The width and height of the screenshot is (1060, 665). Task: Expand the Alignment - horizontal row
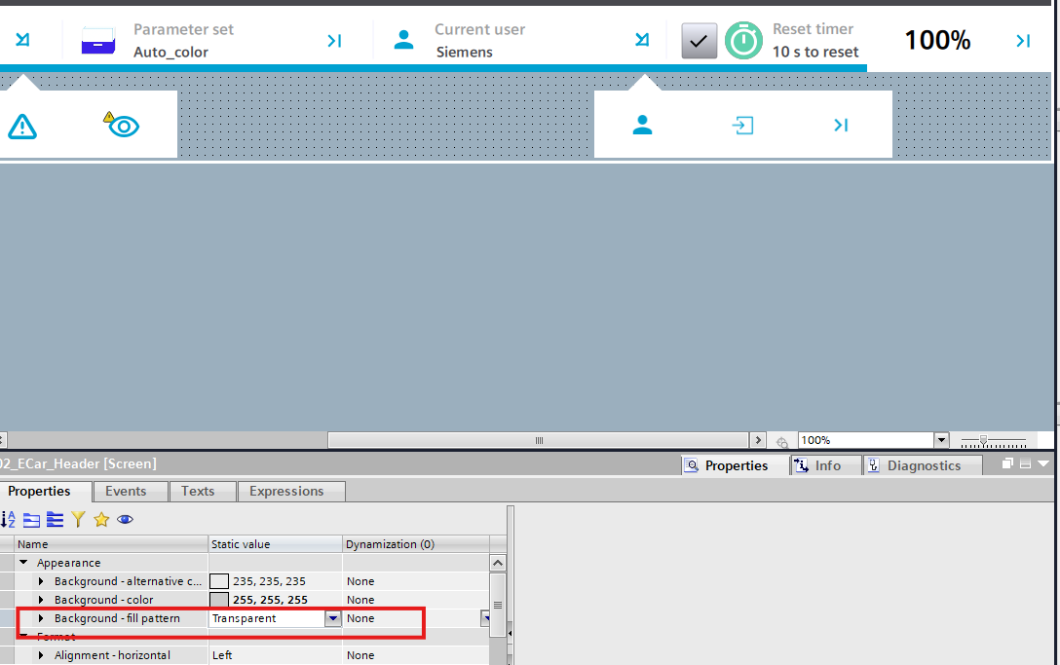[41, 655]
